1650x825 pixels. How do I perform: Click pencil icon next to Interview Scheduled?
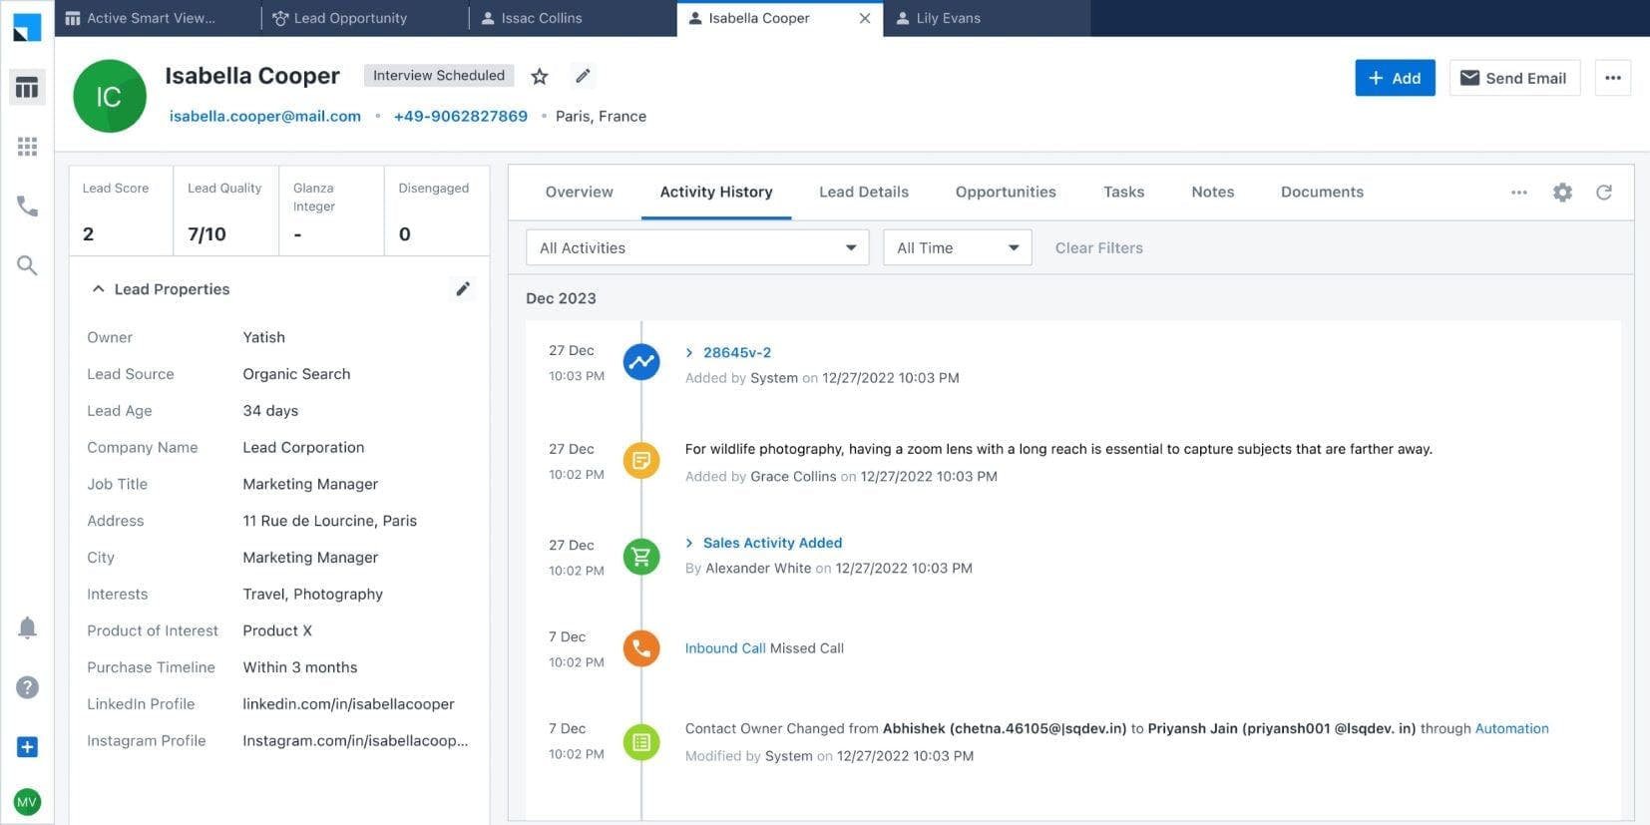click(584, 76)
